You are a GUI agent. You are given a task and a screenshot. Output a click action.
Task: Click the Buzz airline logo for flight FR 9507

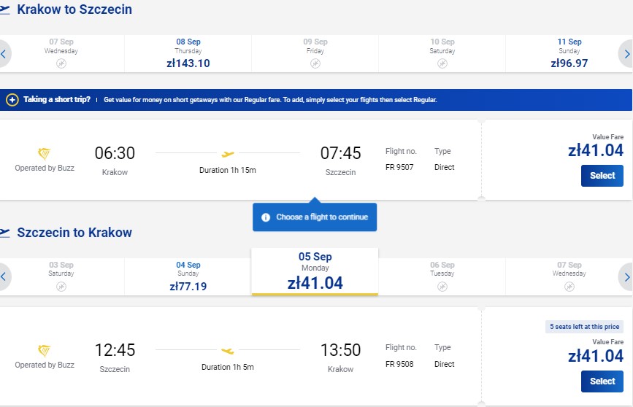(44, 154)
